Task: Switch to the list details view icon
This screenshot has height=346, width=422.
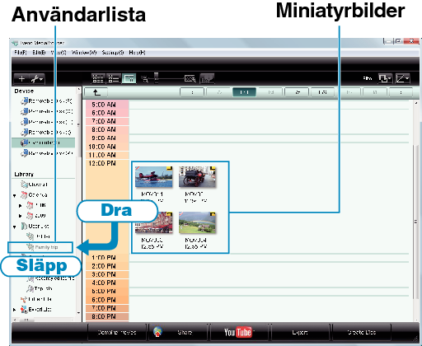Action: click(114, 78)
